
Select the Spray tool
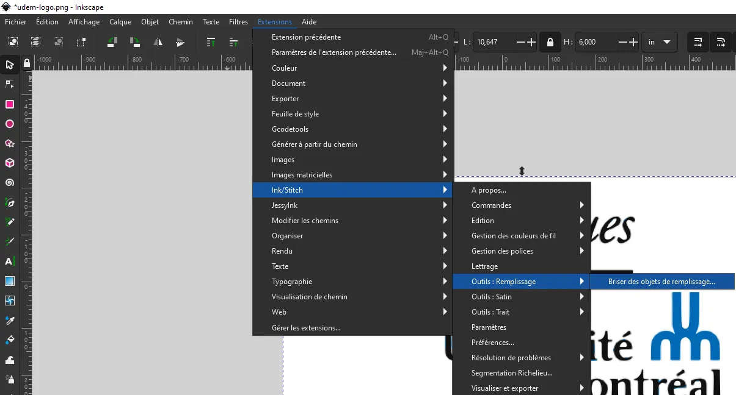click(10, 379)
